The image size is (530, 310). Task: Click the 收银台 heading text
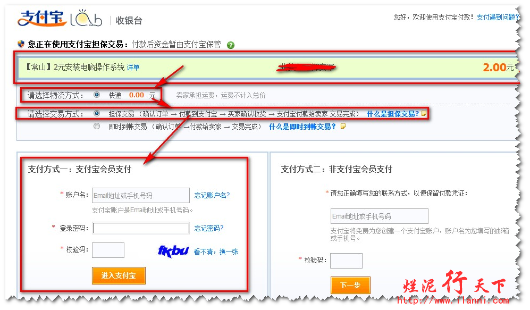pyautogui.click(x=129, y=21)
